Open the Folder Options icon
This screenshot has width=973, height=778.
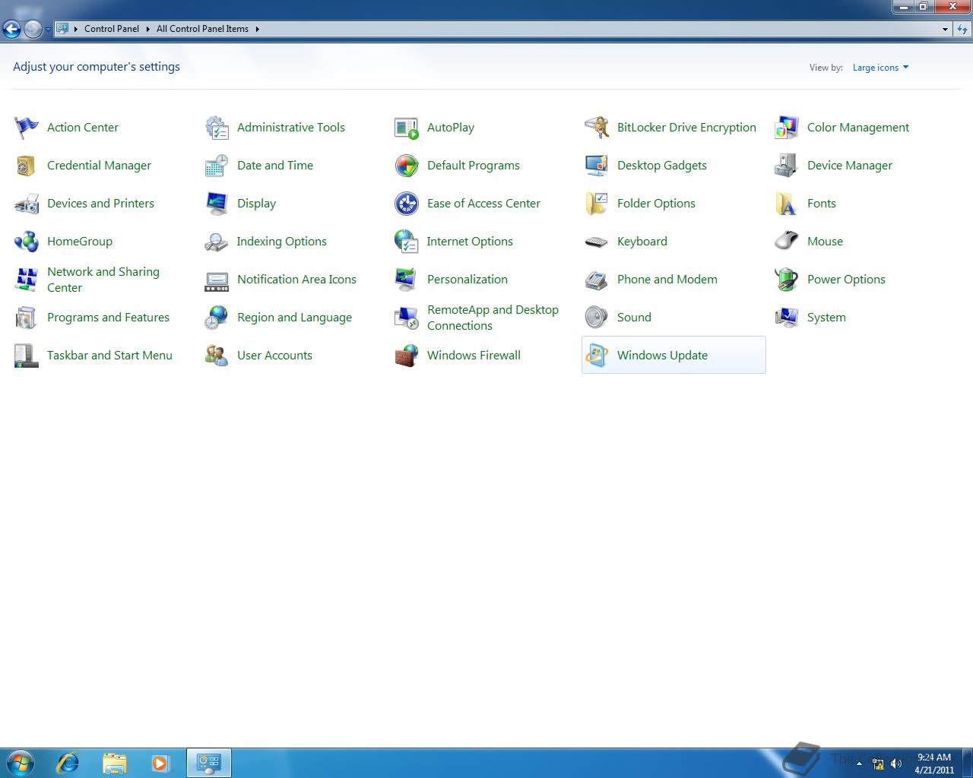(597, 204)
